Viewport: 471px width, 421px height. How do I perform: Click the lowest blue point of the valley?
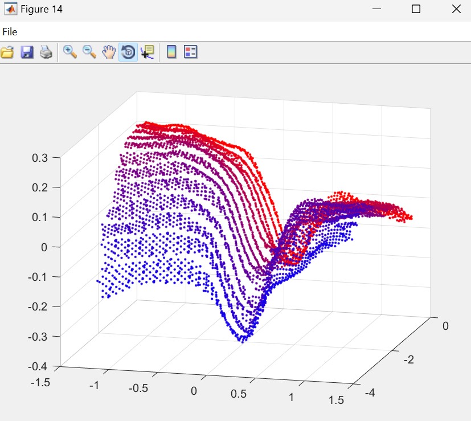[243, 341]
